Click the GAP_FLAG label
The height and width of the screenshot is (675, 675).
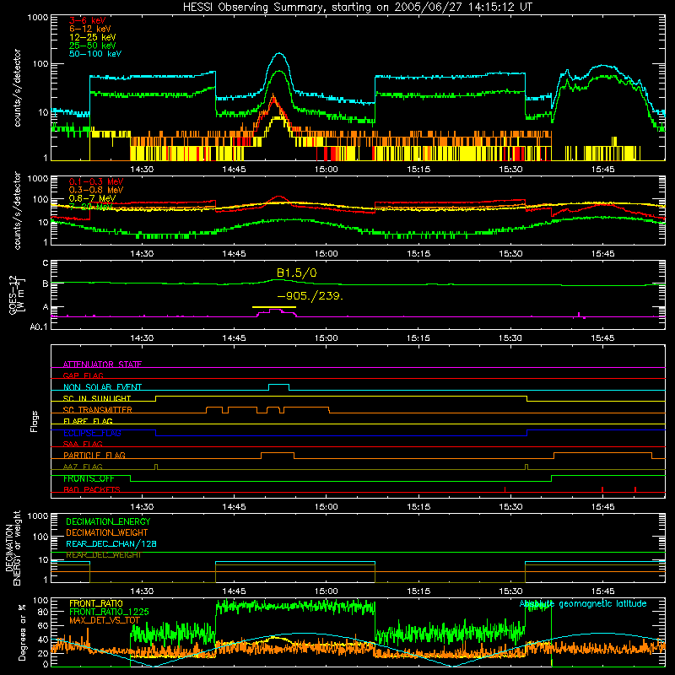click(x=83, y=375)
